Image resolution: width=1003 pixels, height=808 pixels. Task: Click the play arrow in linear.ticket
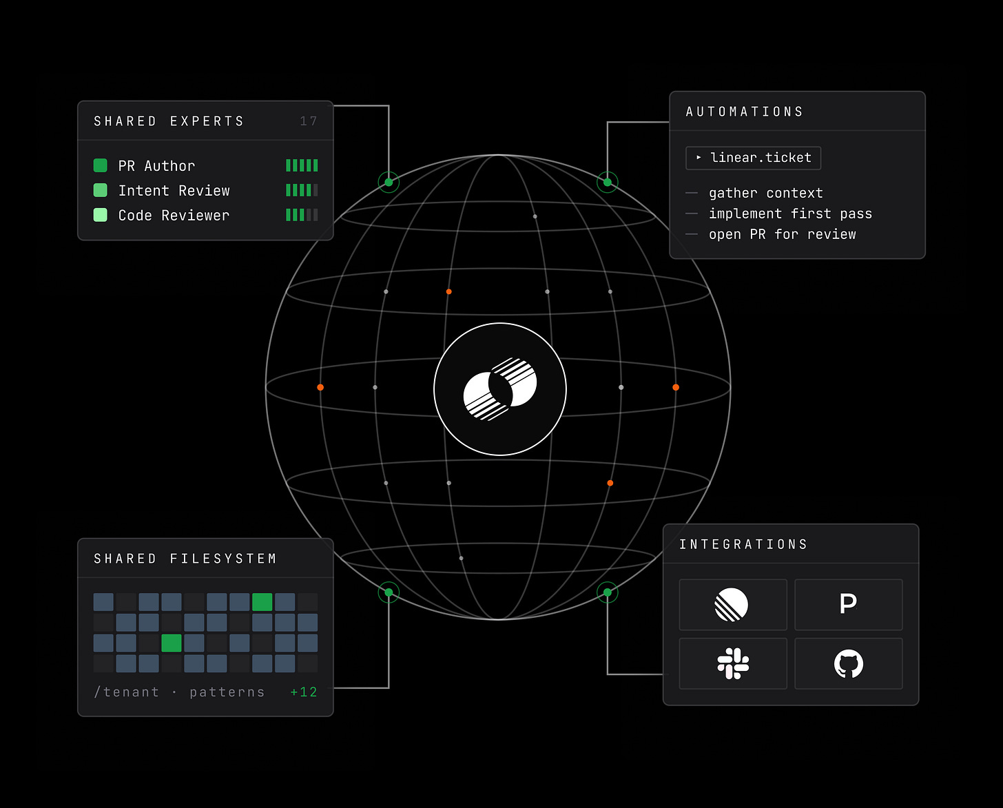point(699,158)
